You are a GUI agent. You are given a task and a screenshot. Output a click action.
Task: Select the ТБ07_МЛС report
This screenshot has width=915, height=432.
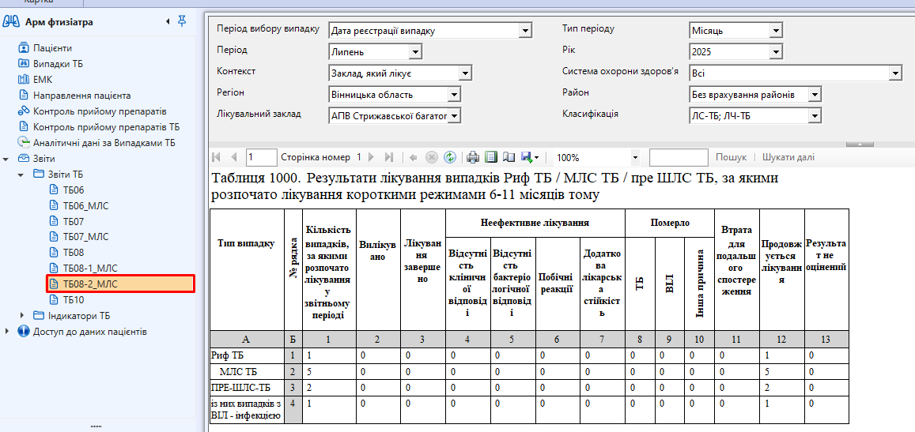(85, 237)
